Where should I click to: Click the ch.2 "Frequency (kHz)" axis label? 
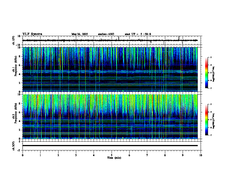click(x=16, y=113)
